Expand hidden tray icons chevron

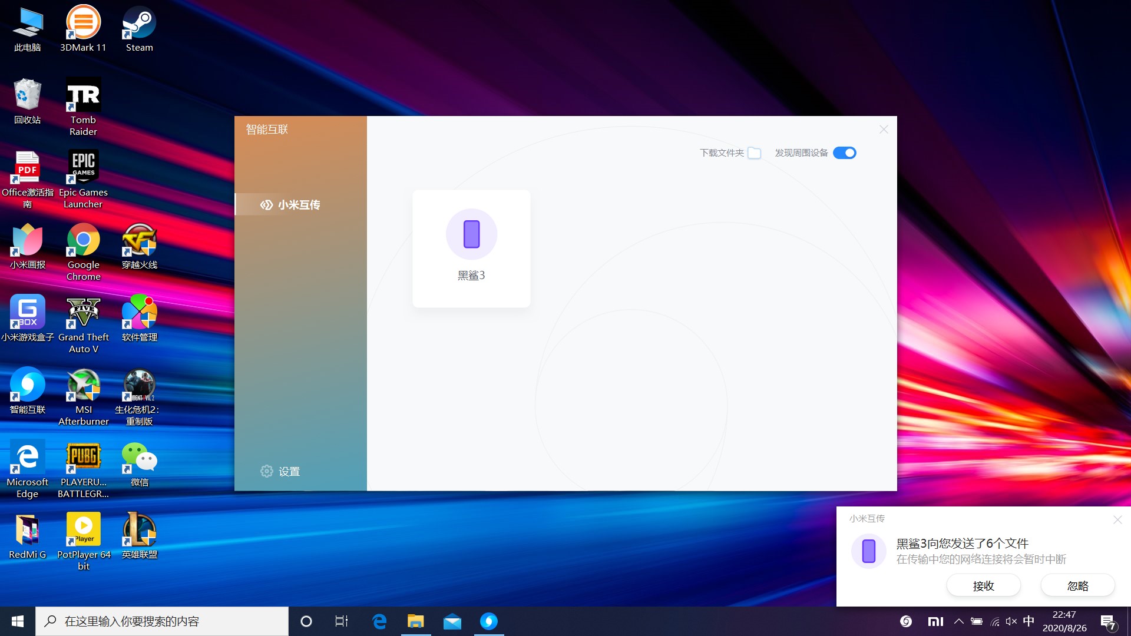click(x=959, y=621)
